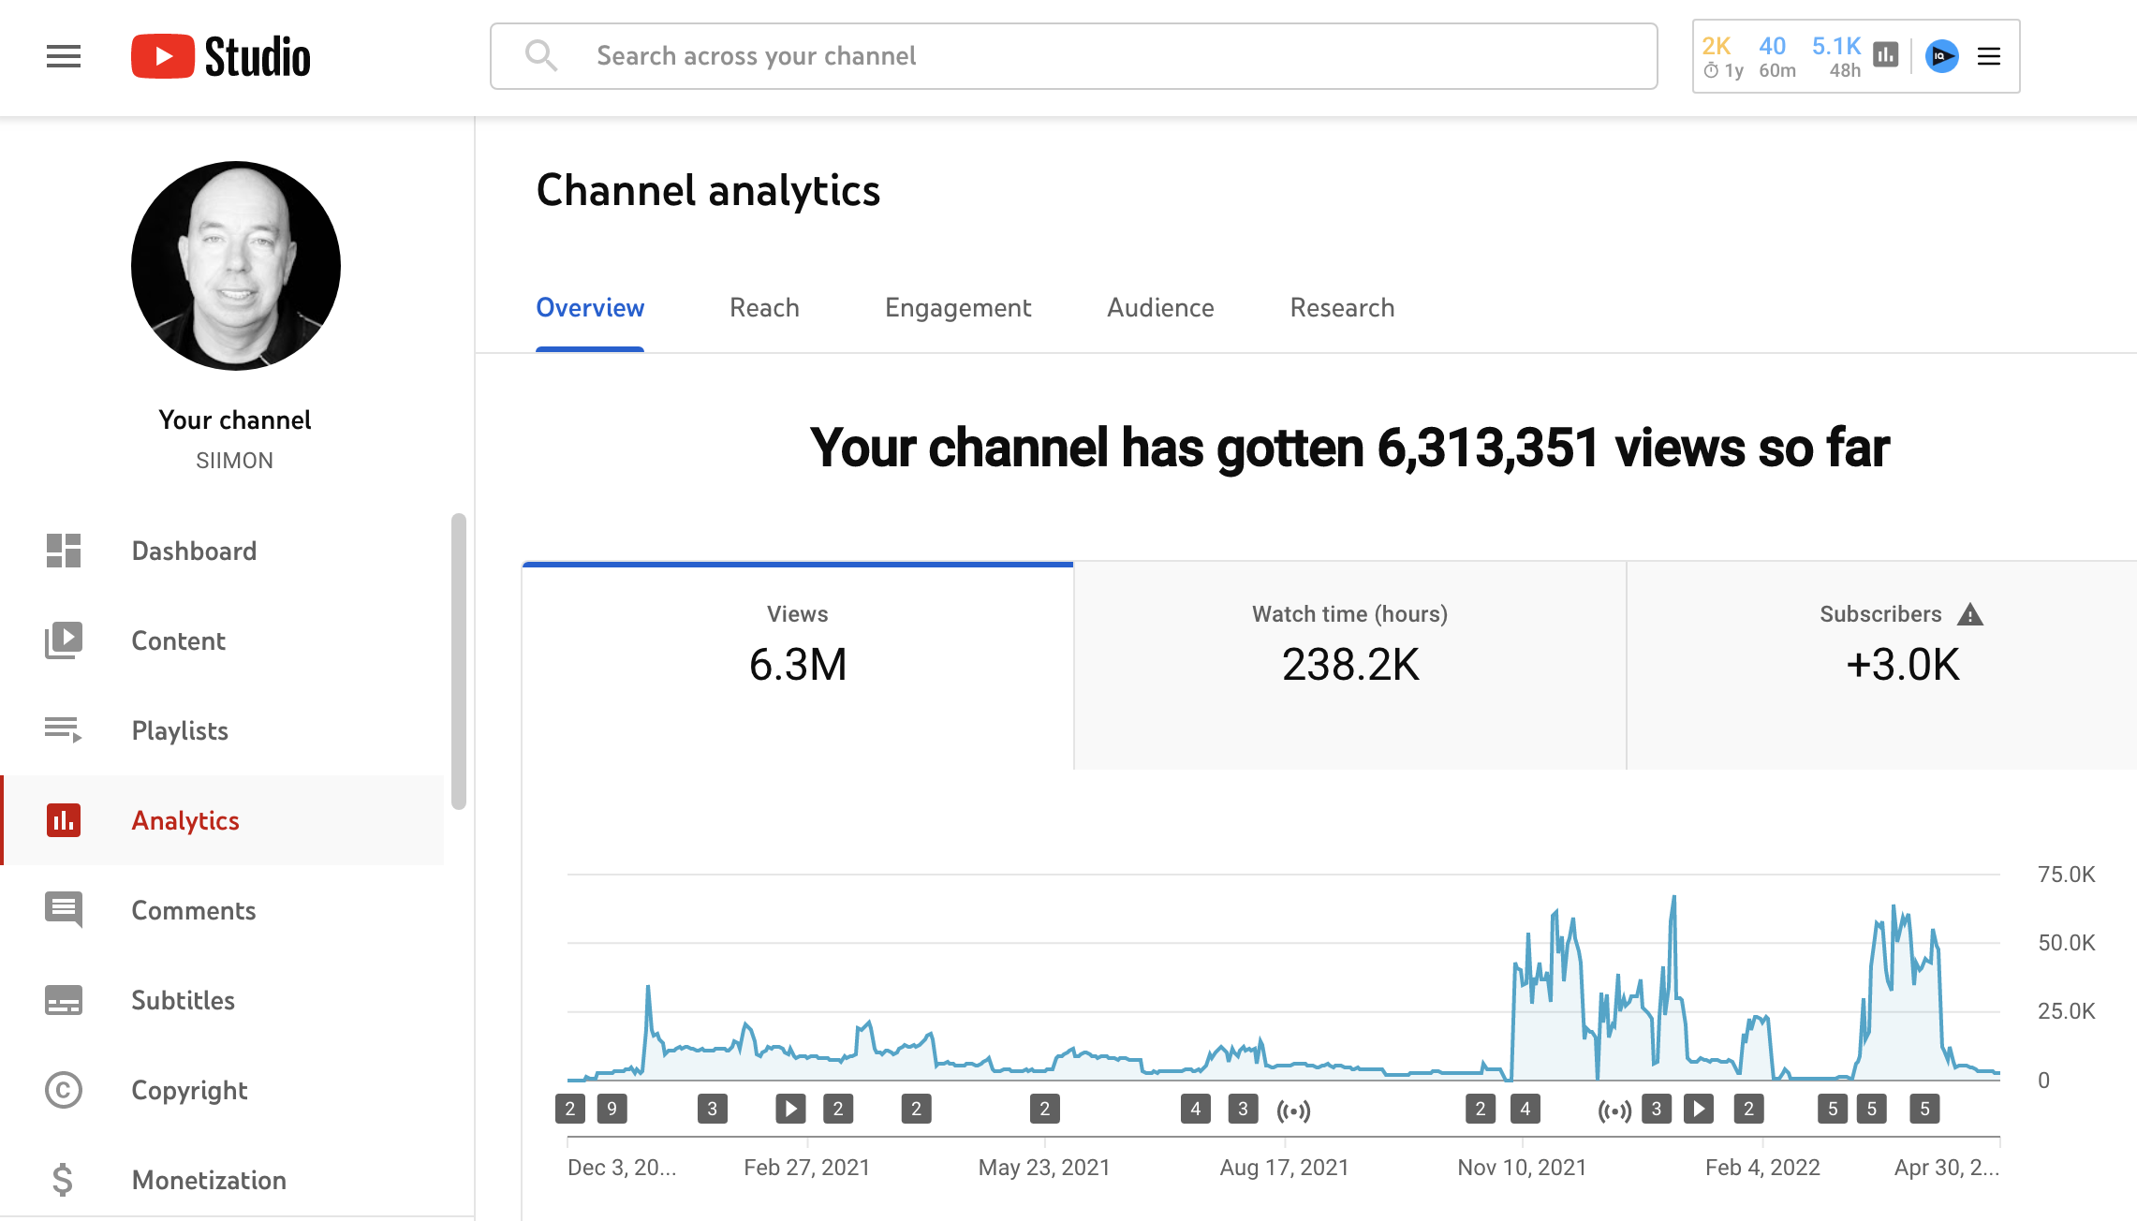Open the Audience analytics tab
Screen dimensions: 2137x1221
click(x=1160, y=307)
